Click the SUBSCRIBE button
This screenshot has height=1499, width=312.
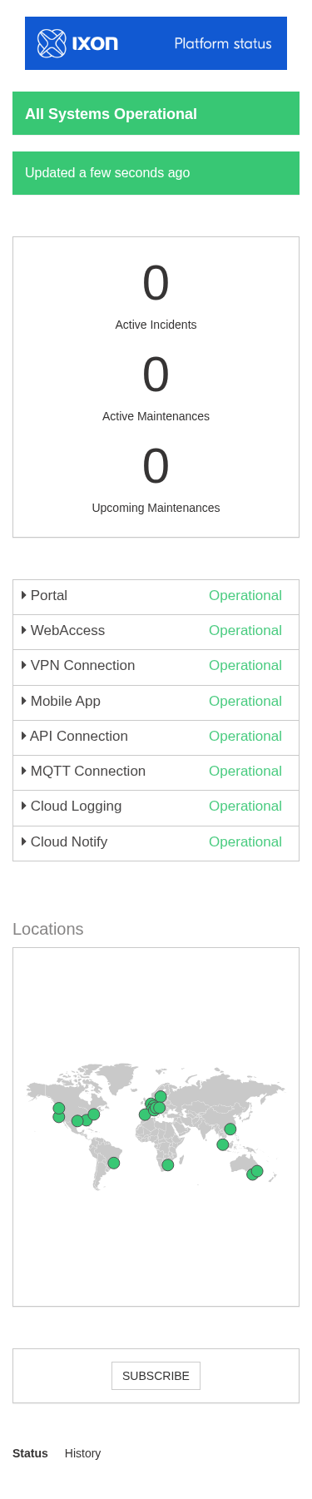(156, 1376)
